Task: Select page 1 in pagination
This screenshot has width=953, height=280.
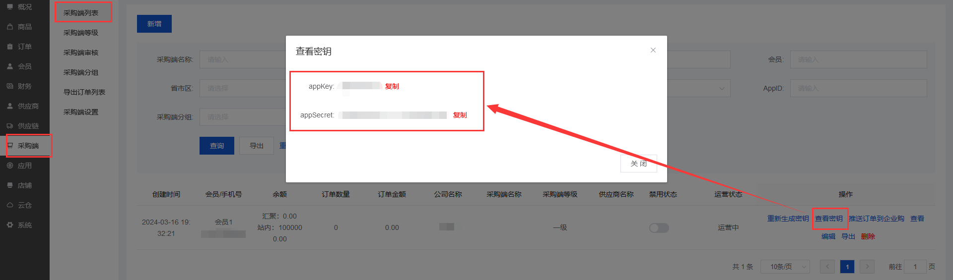Action: pyautogui.click(x=847, y=267)
